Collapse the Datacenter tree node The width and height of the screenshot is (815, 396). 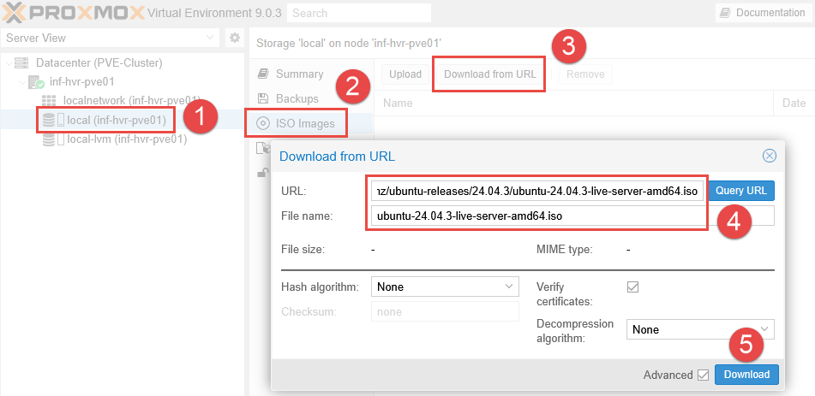[x=9, y=63]
